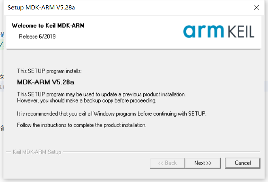Click the background window's 备 character
Viewport: 268px width, 182px height.
(x=2, y=128)
